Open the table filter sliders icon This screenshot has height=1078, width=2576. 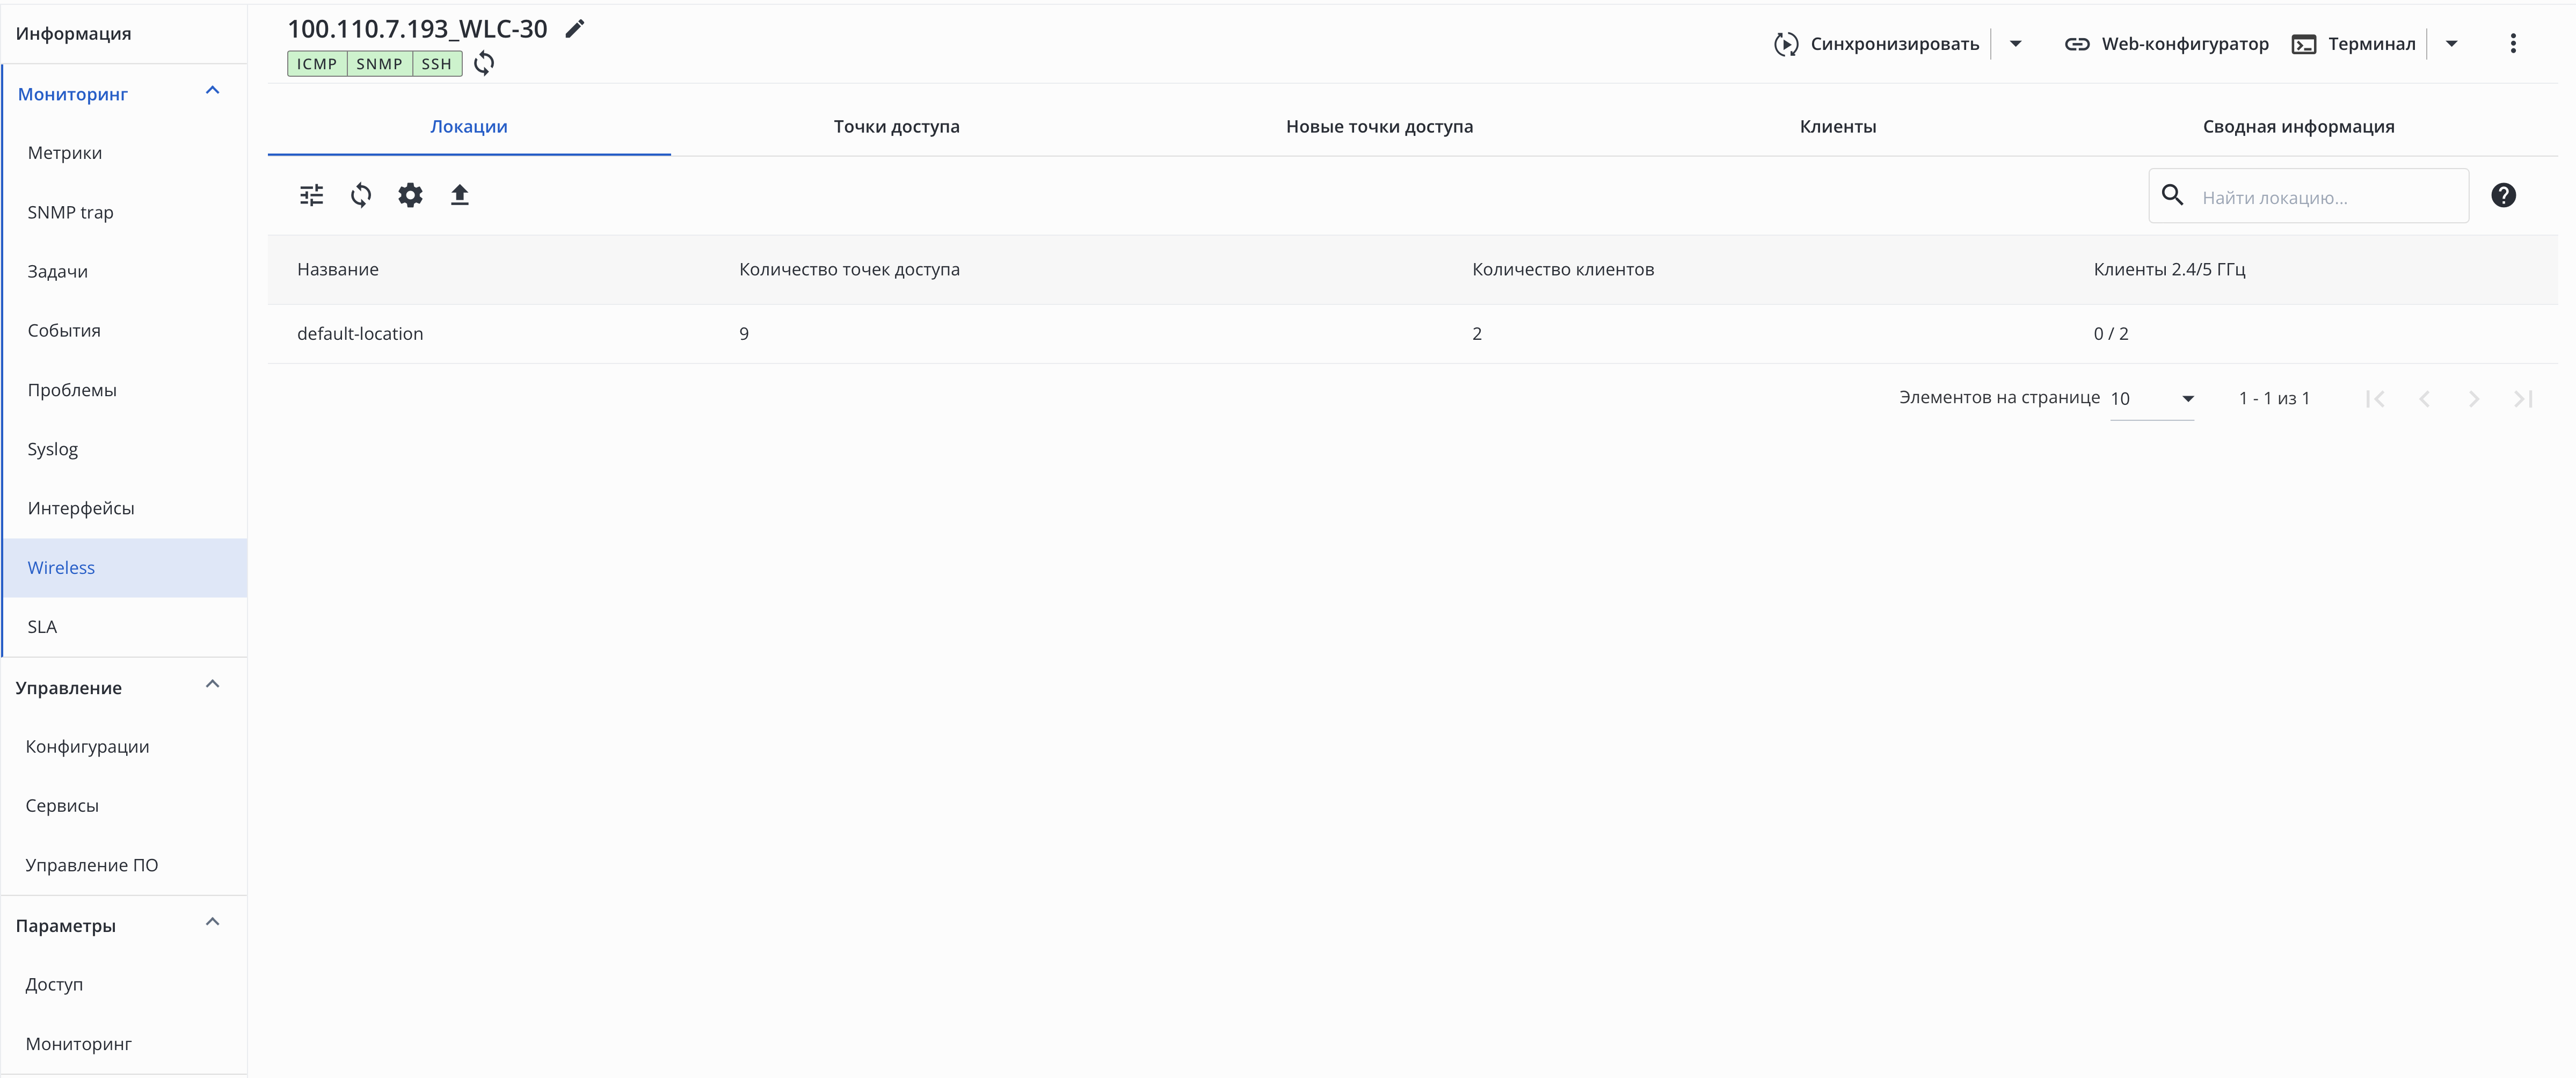pyautogui.click(x=312, y=196)
